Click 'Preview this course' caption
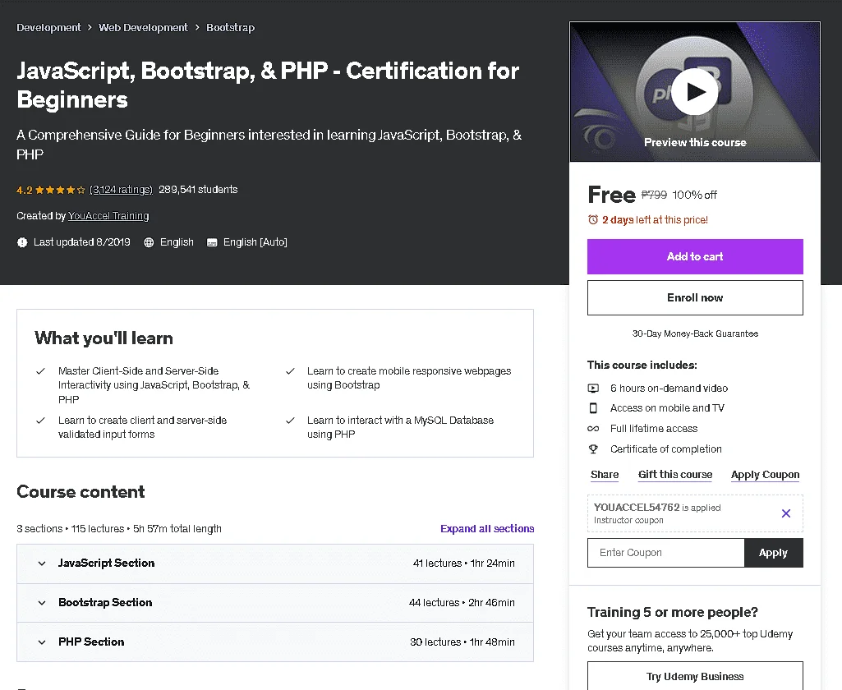842x690 pixels. coord(695,142)
